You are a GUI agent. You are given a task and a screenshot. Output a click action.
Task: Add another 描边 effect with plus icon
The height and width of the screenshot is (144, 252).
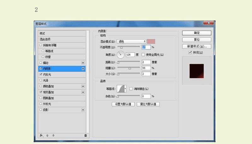[x=83, y=63]
